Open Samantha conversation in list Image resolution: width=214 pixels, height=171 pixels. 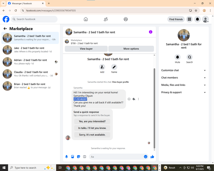[30, 38]
